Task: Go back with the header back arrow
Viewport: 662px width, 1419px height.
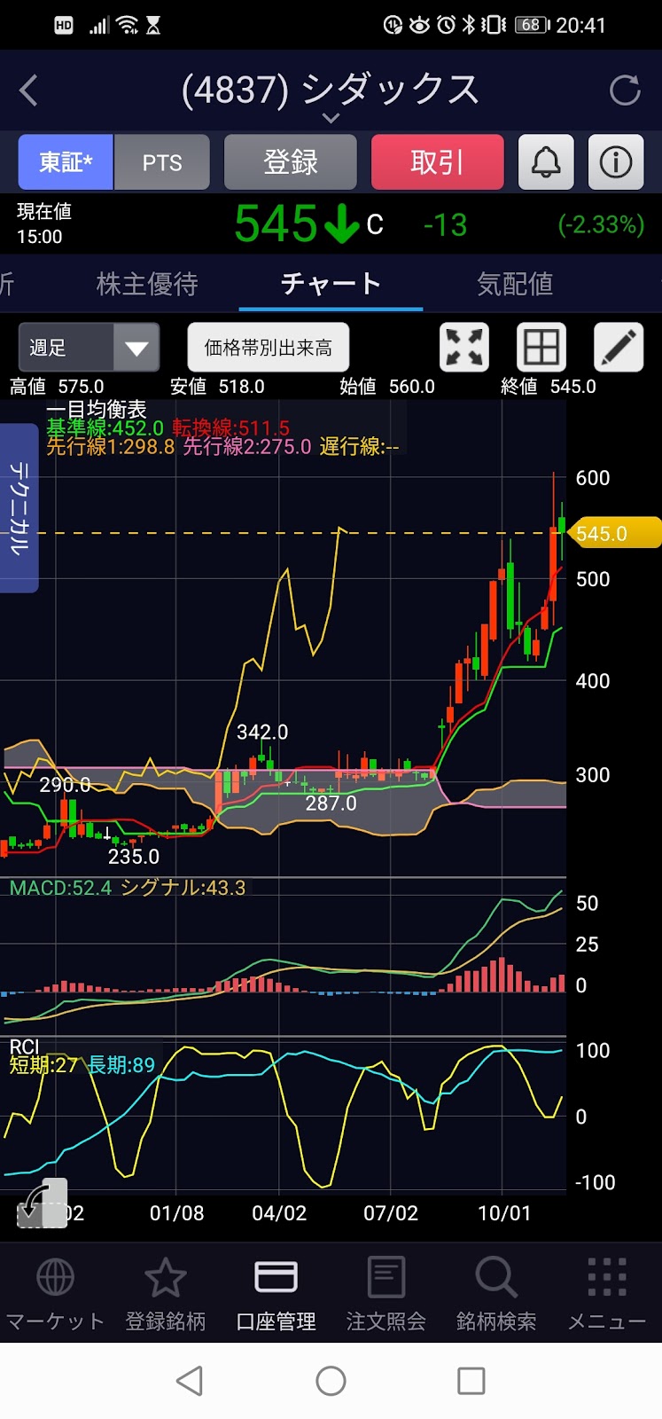Action: (x=29, y=90)
